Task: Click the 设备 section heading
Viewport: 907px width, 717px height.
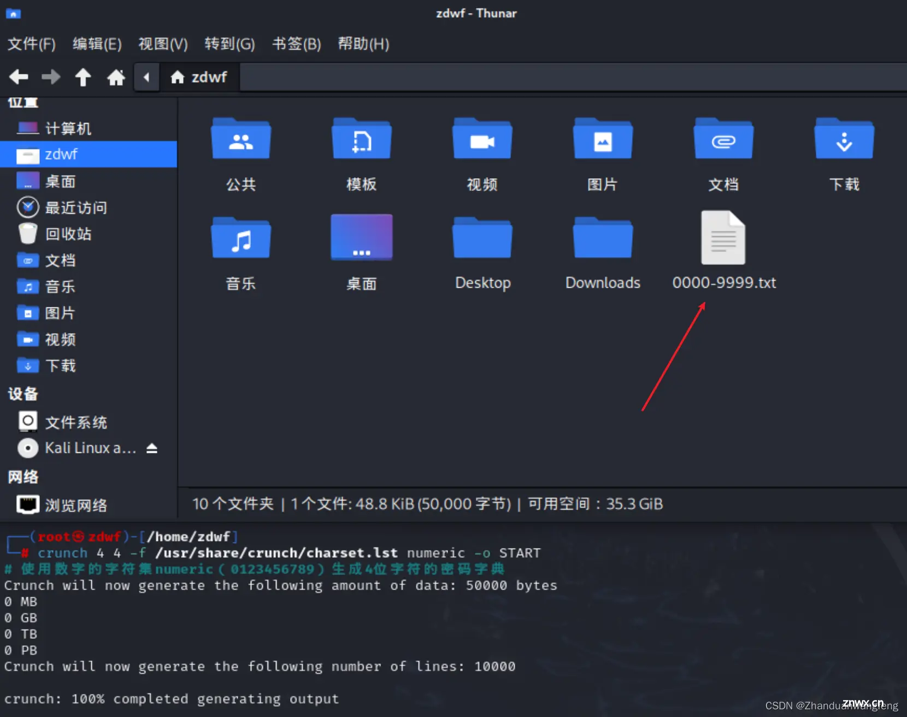Action: [x=23, y=394]
